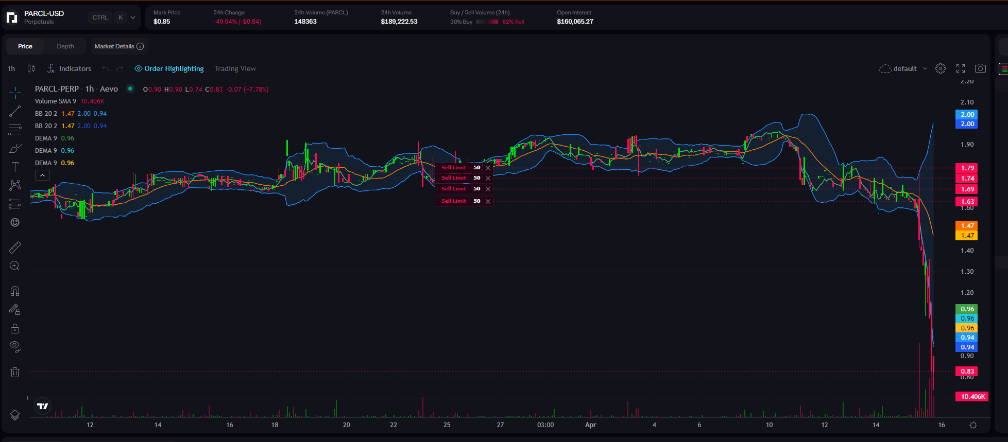
Task: Open Market Details
Action: point(119,46)
